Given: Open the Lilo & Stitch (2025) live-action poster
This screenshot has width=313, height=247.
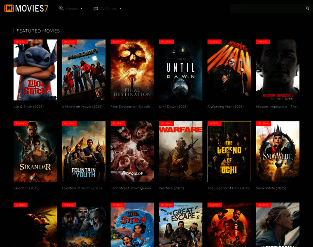Looking at the screenshot, I should click(35, 70).
